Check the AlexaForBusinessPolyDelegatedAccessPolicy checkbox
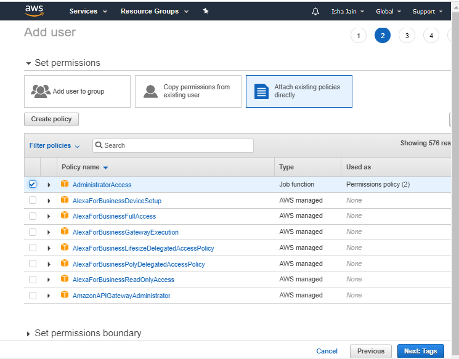The image size is (459, 359). click(x=33, y=264)
